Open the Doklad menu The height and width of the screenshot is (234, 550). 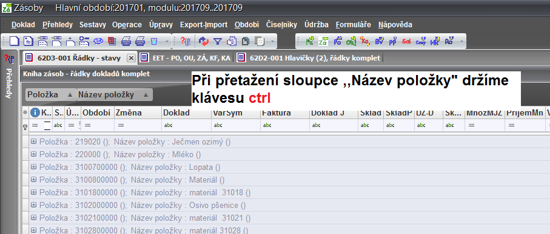pos(23,25)
